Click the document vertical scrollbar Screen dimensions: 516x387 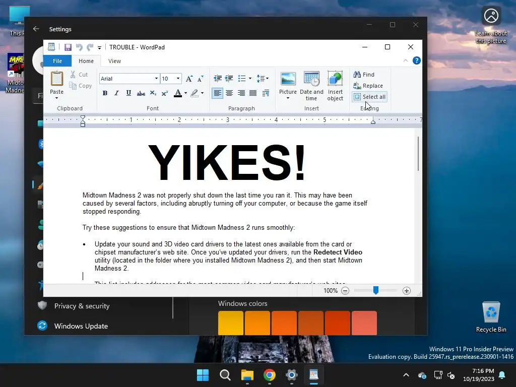418,154
